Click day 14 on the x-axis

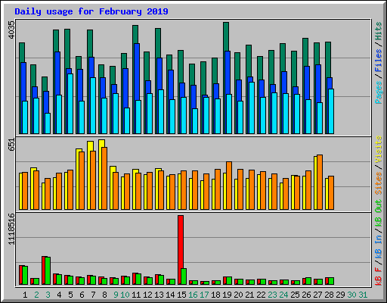pos(170,295)
